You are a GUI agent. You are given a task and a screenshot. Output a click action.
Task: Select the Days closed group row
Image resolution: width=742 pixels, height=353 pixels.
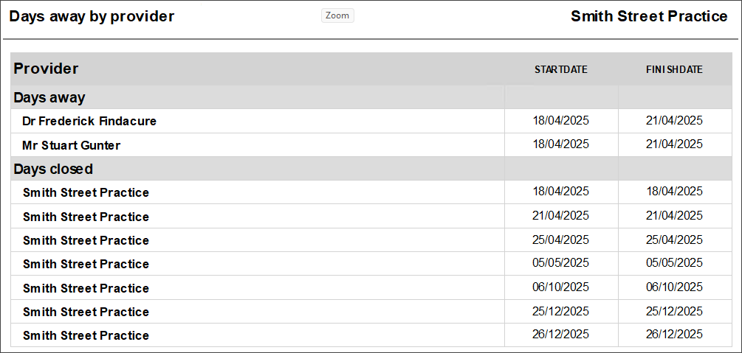[371, 169]
